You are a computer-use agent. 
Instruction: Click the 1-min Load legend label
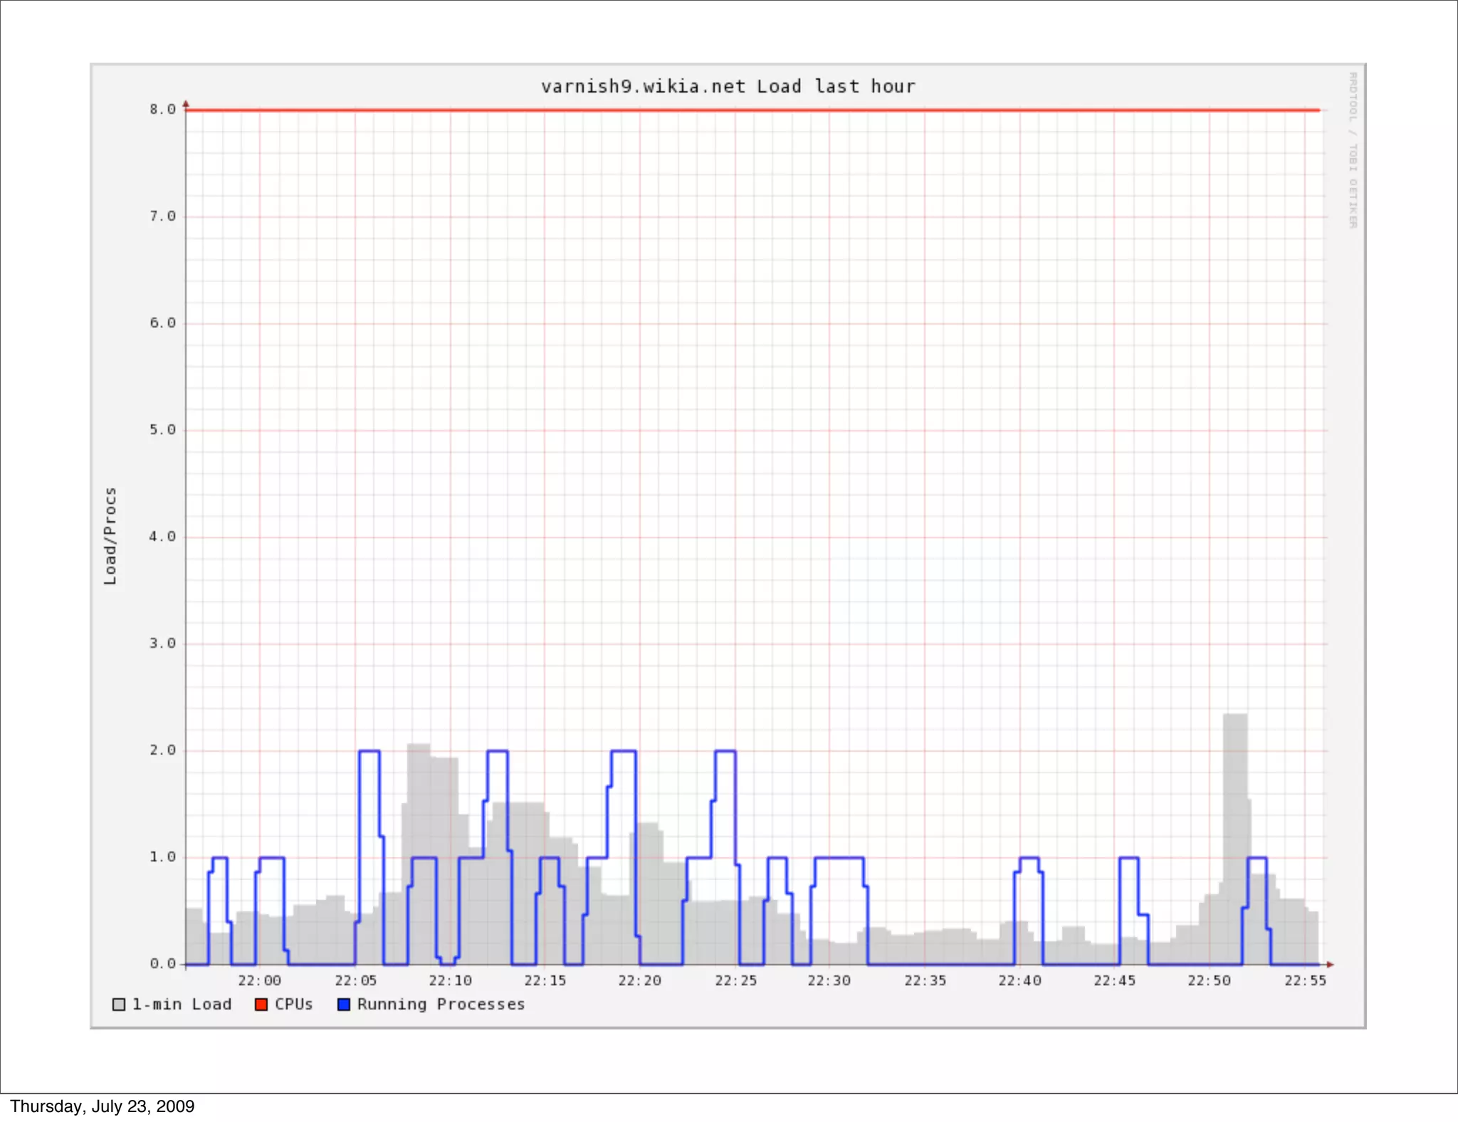click(x=182, y=1005)
